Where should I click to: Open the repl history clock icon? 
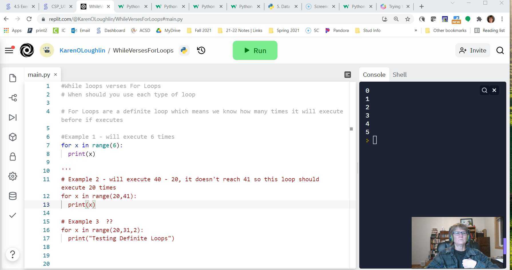point(201,51)
